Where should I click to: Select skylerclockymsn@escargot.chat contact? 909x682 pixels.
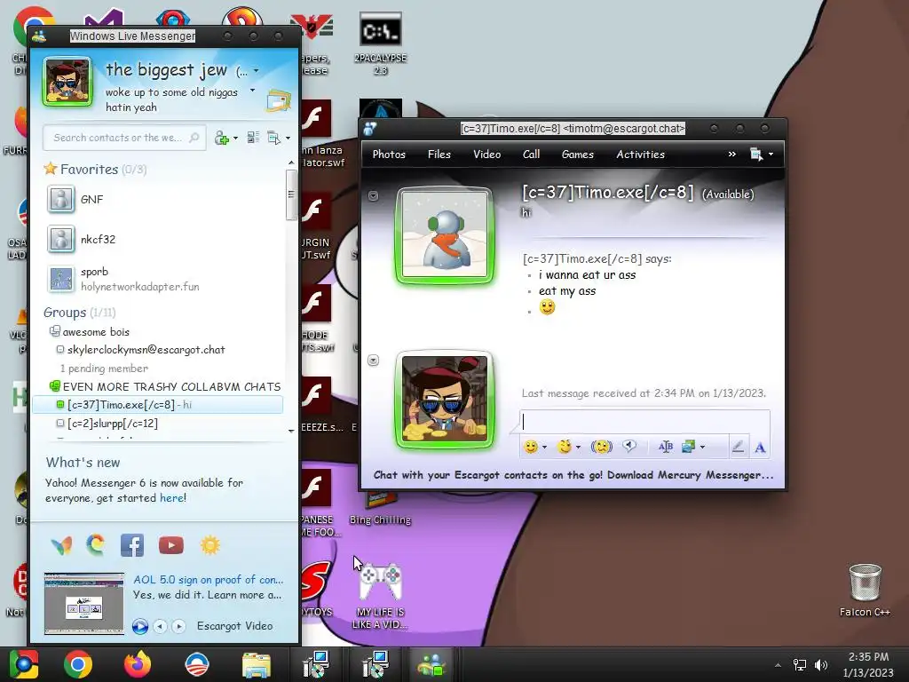[146, 350]
